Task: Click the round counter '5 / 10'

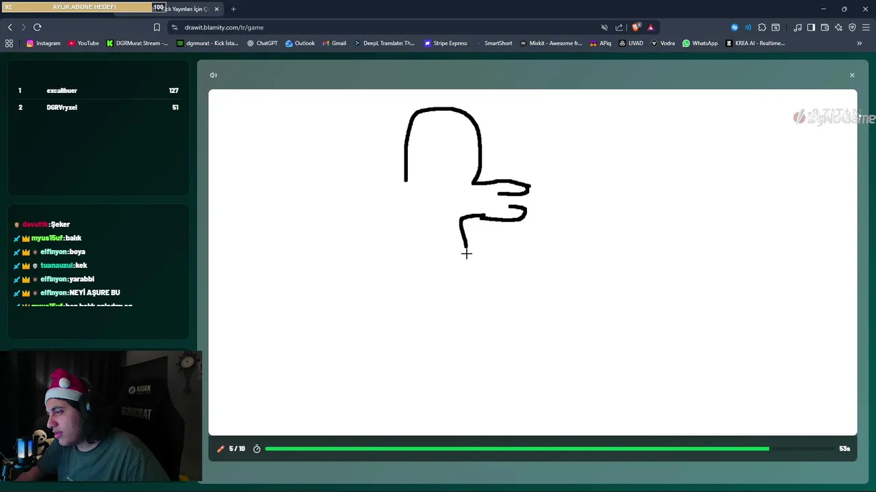Action: tap(237, 449)
